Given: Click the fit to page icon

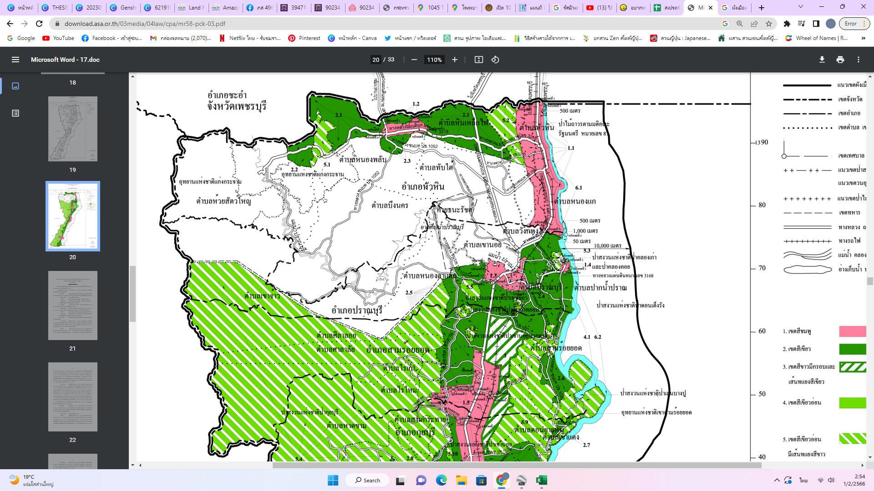Looking at the screenshot, I should pyautogui.click(x=478, y=60).
